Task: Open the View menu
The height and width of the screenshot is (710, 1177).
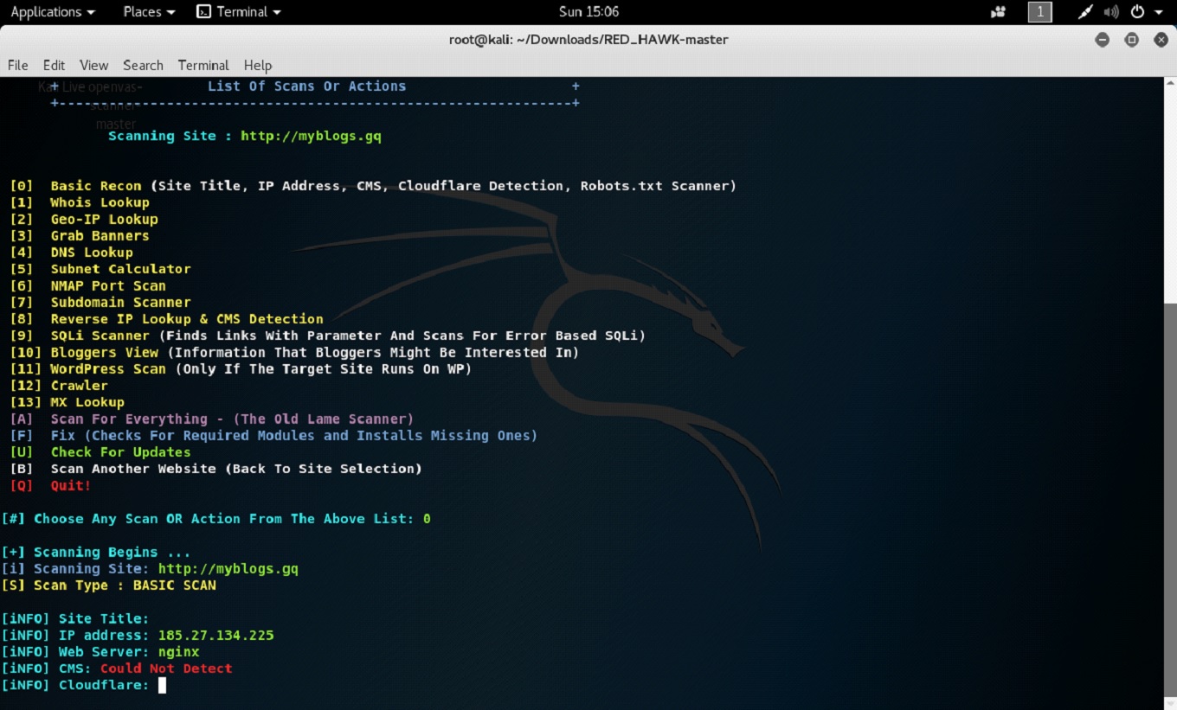Action: coord(93,65)
